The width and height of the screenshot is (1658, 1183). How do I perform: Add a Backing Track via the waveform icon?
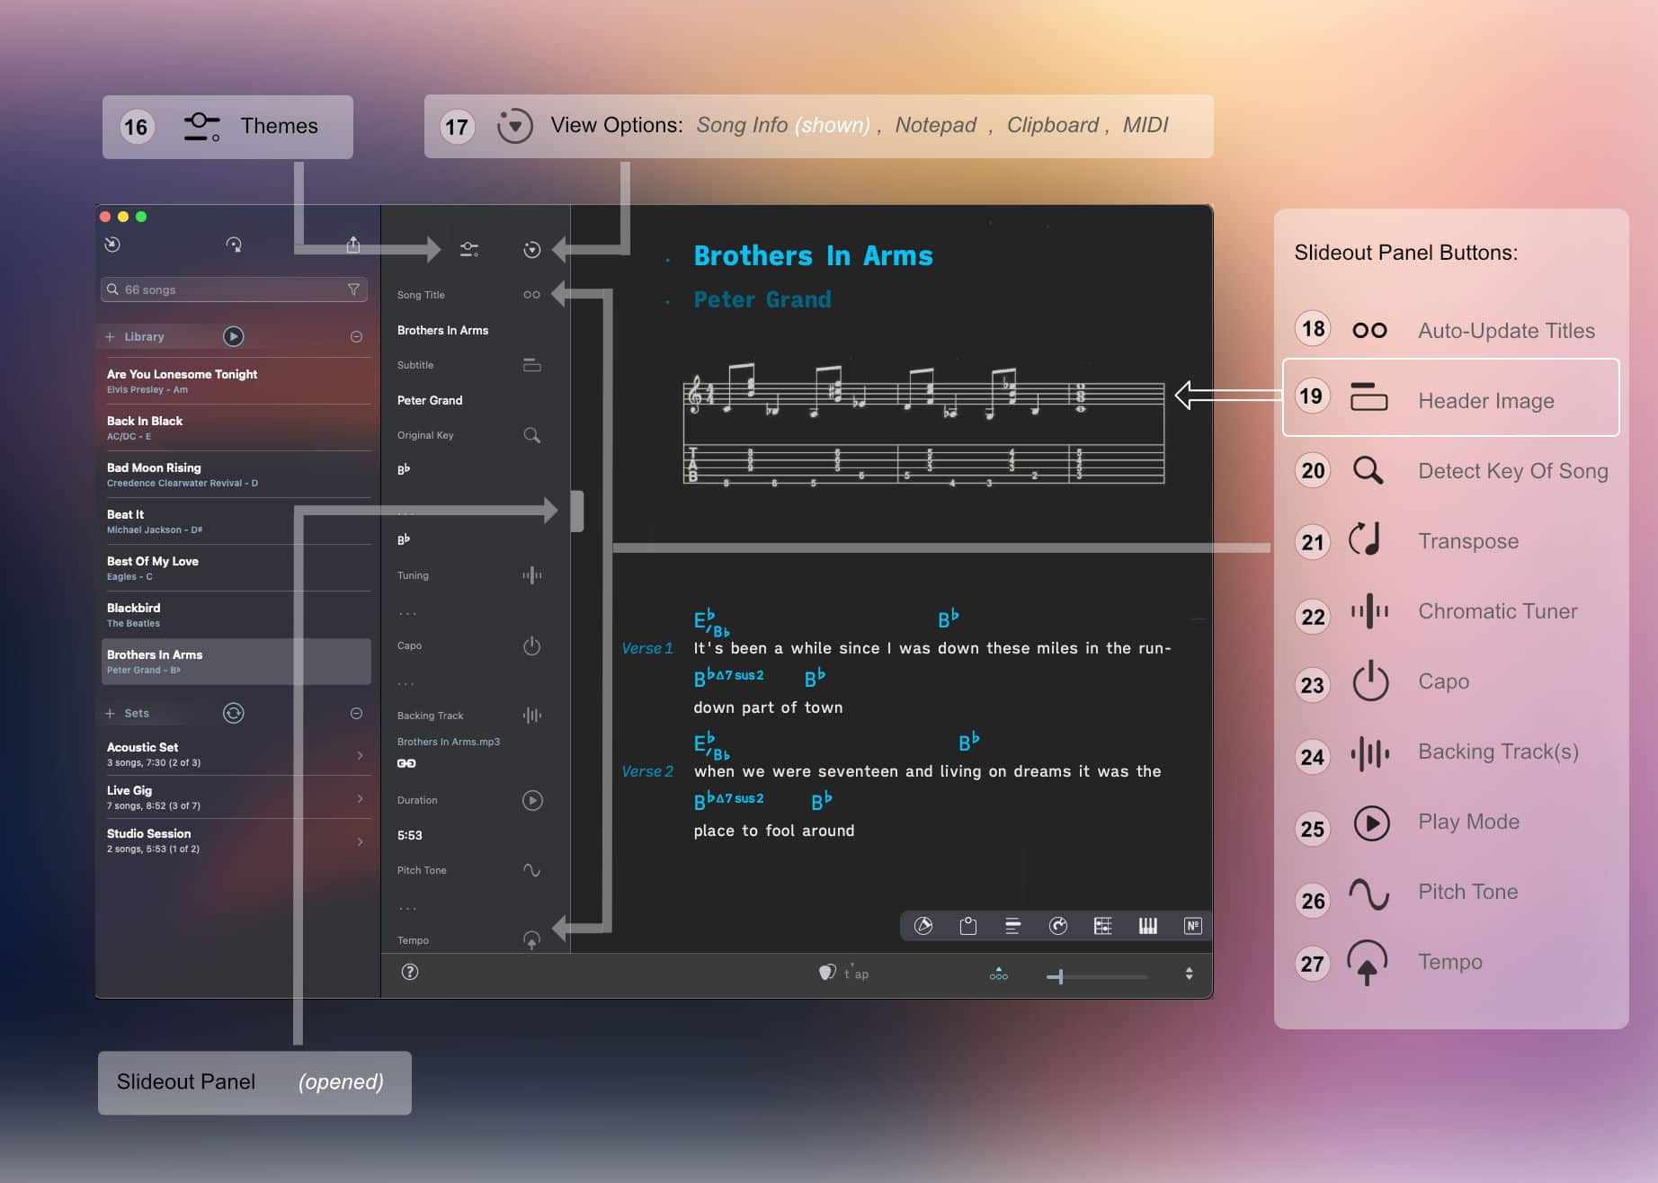click(532, 716)
